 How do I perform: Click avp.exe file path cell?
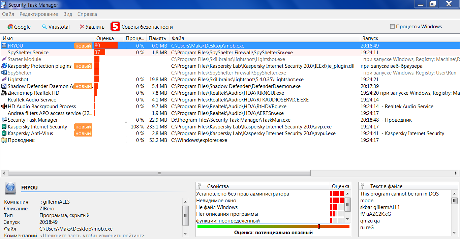251,127
